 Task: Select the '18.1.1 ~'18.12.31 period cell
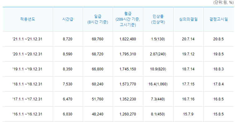[x=27, y=84]
